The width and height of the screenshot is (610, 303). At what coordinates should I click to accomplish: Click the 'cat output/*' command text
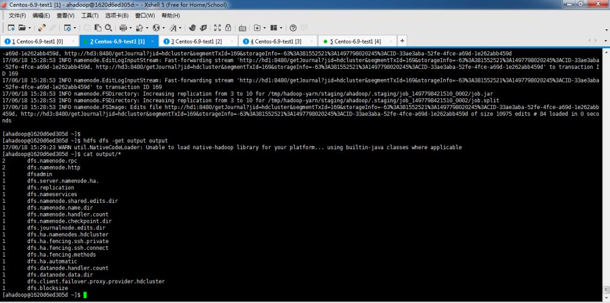point(102,154)
